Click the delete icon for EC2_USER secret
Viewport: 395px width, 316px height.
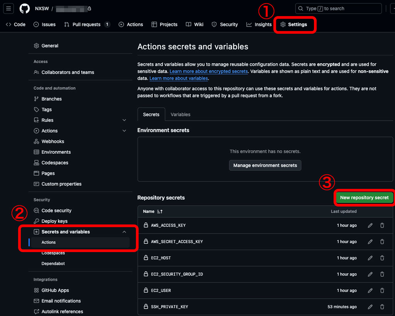click(x=382, y=291)
